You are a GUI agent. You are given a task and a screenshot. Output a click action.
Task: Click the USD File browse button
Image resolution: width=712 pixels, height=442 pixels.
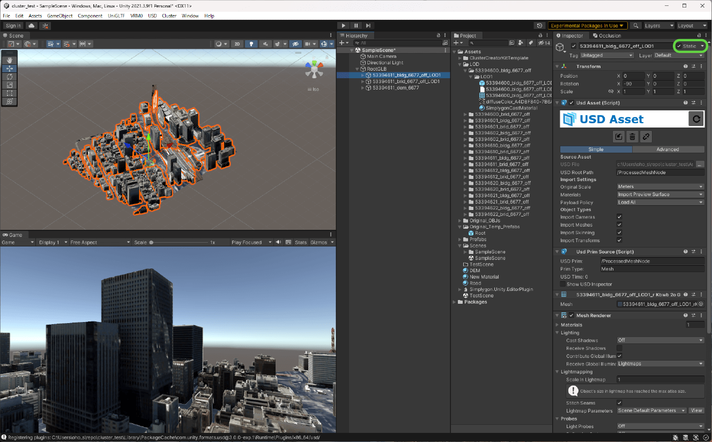[700, 164]
